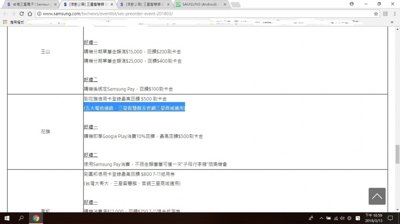Click the 花旗 card $500 rebate line
Screen dimensions: 400x224
[125, 99]
